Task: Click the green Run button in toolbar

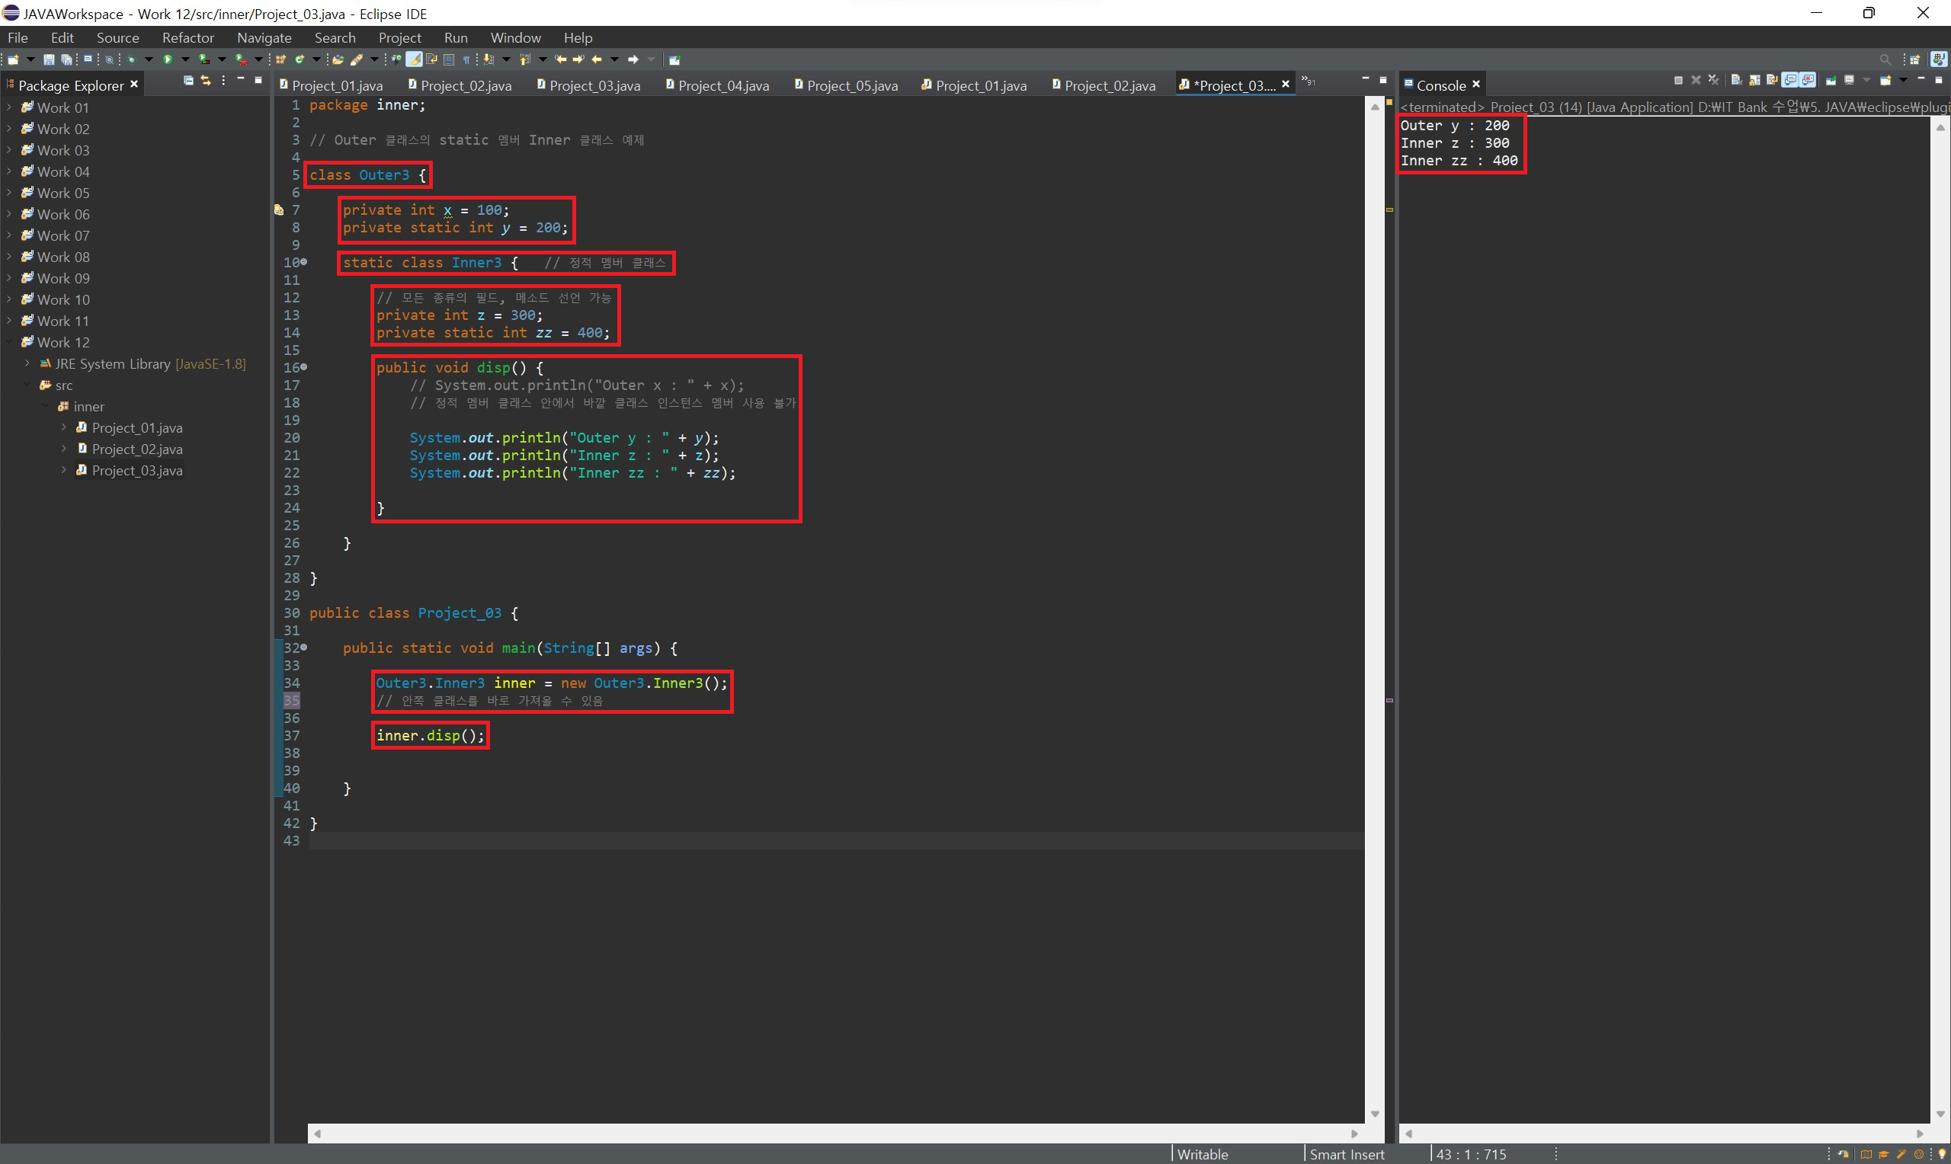Action: click(168, 59)
